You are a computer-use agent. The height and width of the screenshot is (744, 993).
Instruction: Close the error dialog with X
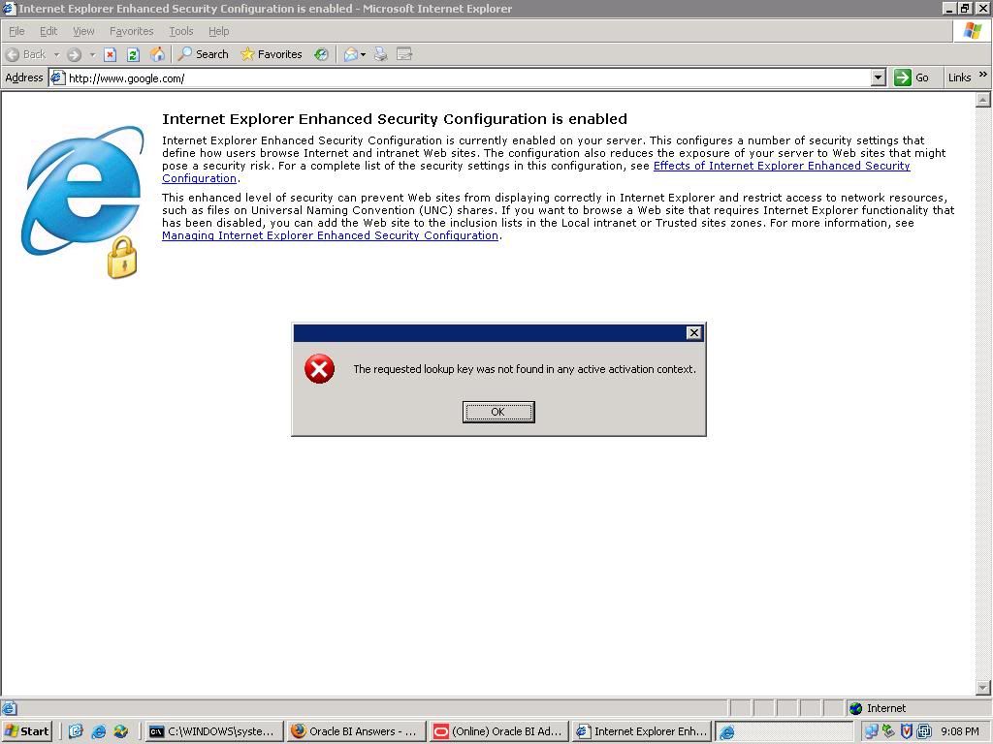(x=694, y=333)
